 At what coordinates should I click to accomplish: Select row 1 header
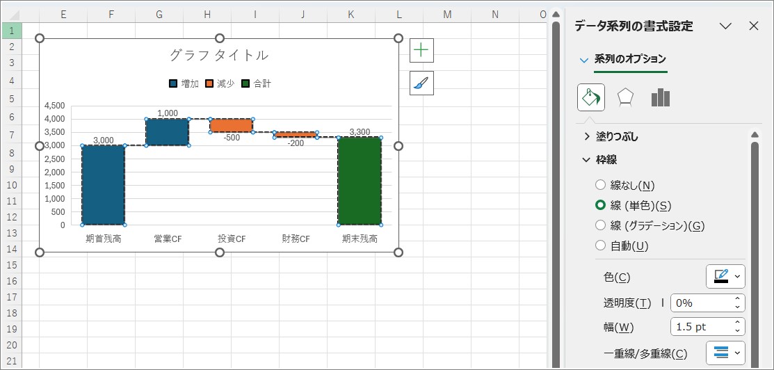click(x=11, y=31)
